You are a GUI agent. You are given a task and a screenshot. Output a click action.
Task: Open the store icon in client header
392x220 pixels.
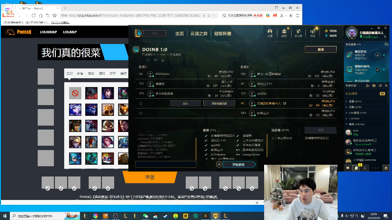[x=313, y=33]
